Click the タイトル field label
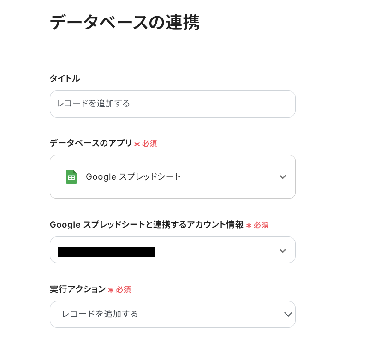The height and width of the screenshot is (341, 369). [65, 79]
